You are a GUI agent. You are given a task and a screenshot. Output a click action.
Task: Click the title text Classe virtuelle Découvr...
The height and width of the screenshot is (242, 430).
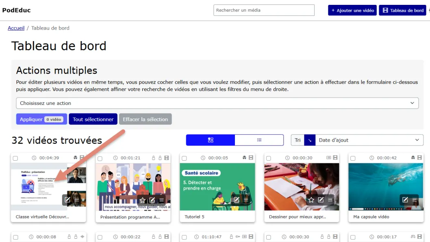pyautogui.click(x=43, y=217)
